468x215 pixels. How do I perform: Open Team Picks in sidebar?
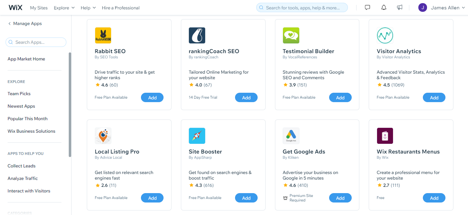19,94
